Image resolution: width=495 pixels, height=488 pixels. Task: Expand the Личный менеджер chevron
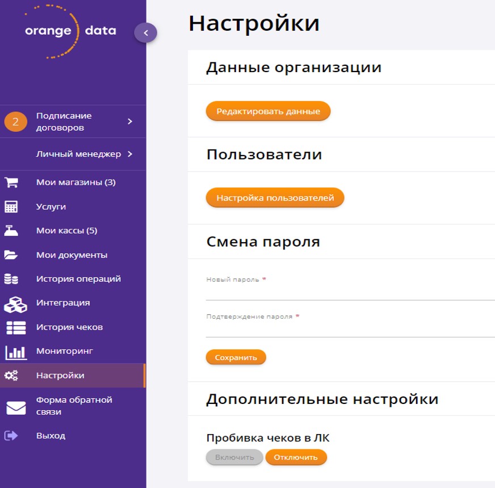[130, 154]
